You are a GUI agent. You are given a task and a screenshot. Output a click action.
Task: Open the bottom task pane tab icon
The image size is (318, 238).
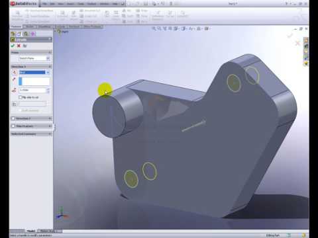point(306,63)
